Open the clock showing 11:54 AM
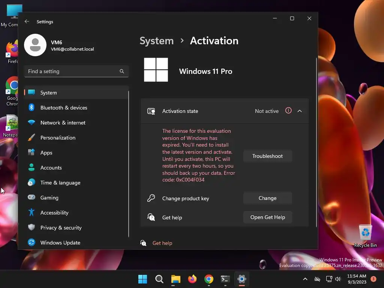Image resolution: width=384 pixels, height=288 pixels. click(357, 279)
